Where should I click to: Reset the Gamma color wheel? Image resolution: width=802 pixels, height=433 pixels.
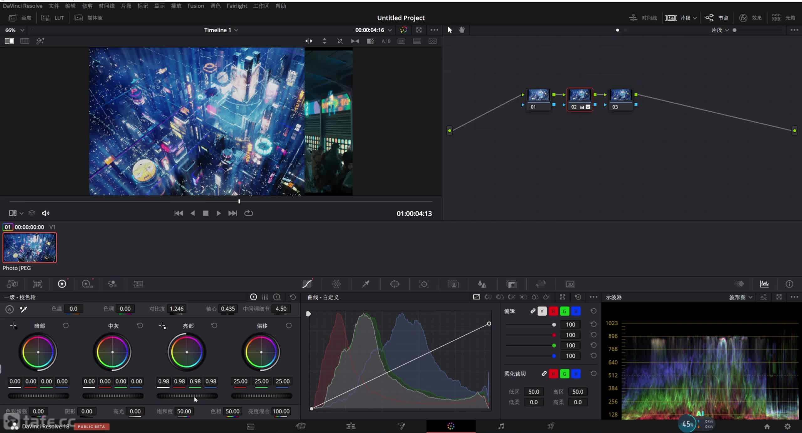click(x=140, y=325)
